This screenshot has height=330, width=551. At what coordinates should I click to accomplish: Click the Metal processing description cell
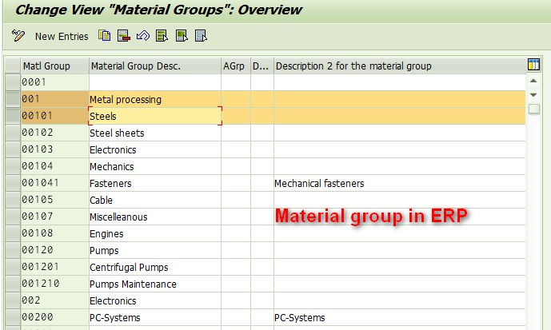pyautogui.click(x=155, y=99)
